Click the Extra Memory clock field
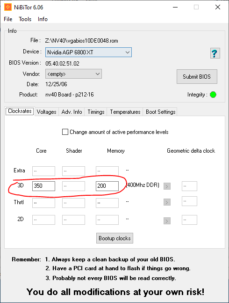This screenshot has height=303, width=229. pyautogui.click(x=107, y=171)
